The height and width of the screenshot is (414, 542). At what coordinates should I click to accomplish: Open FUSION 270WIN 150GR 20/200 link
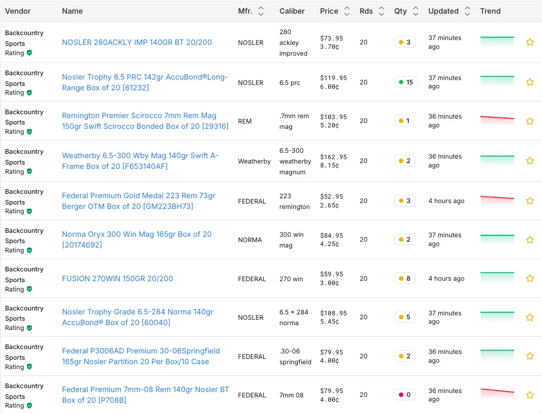click(x=118, y=279)
